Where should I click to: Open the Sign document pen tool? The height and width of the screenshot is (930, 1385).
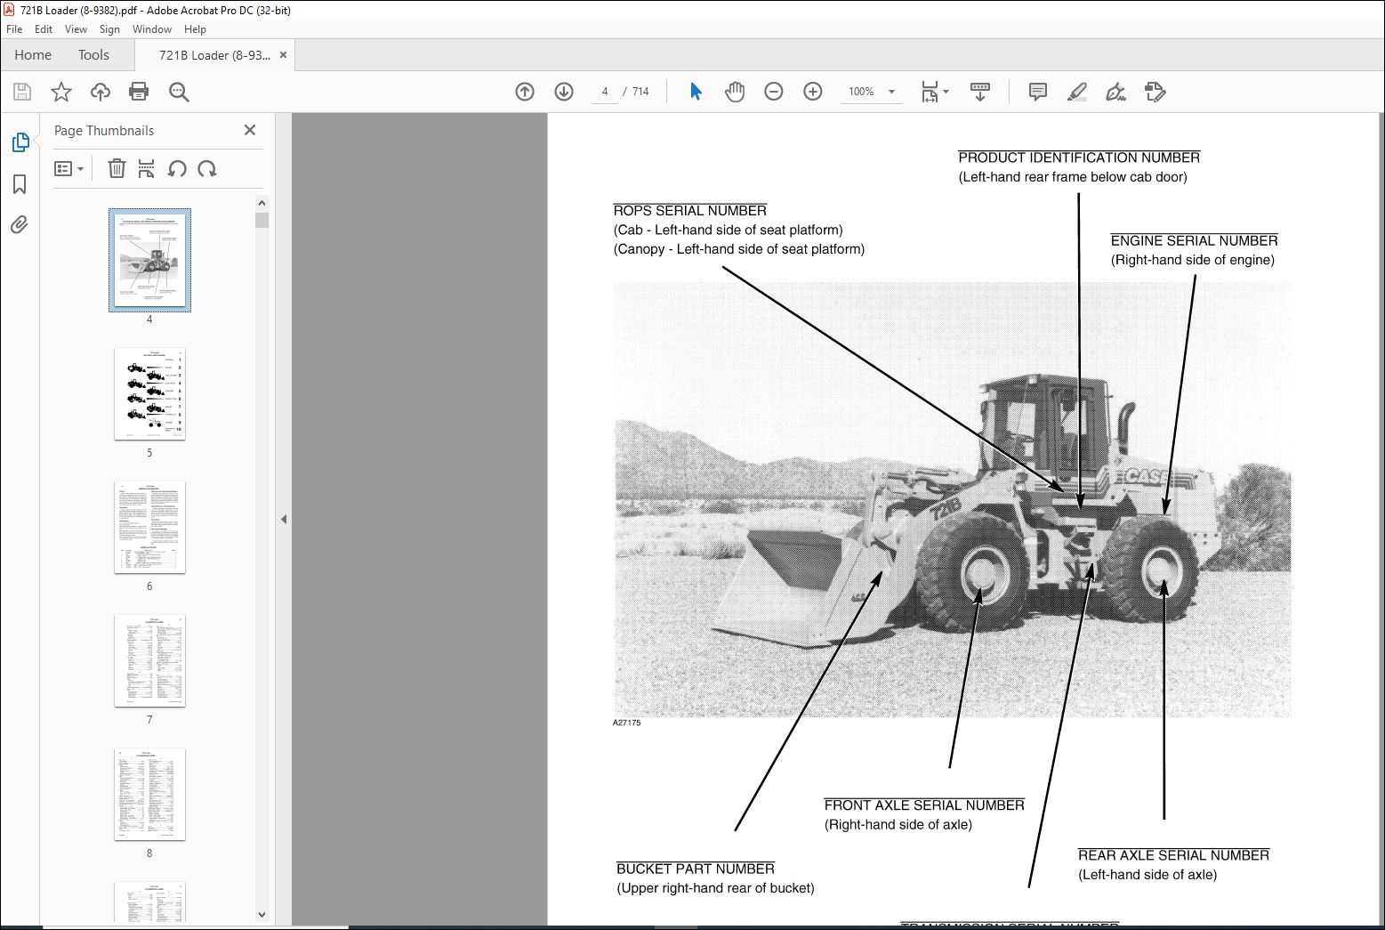1115,92
